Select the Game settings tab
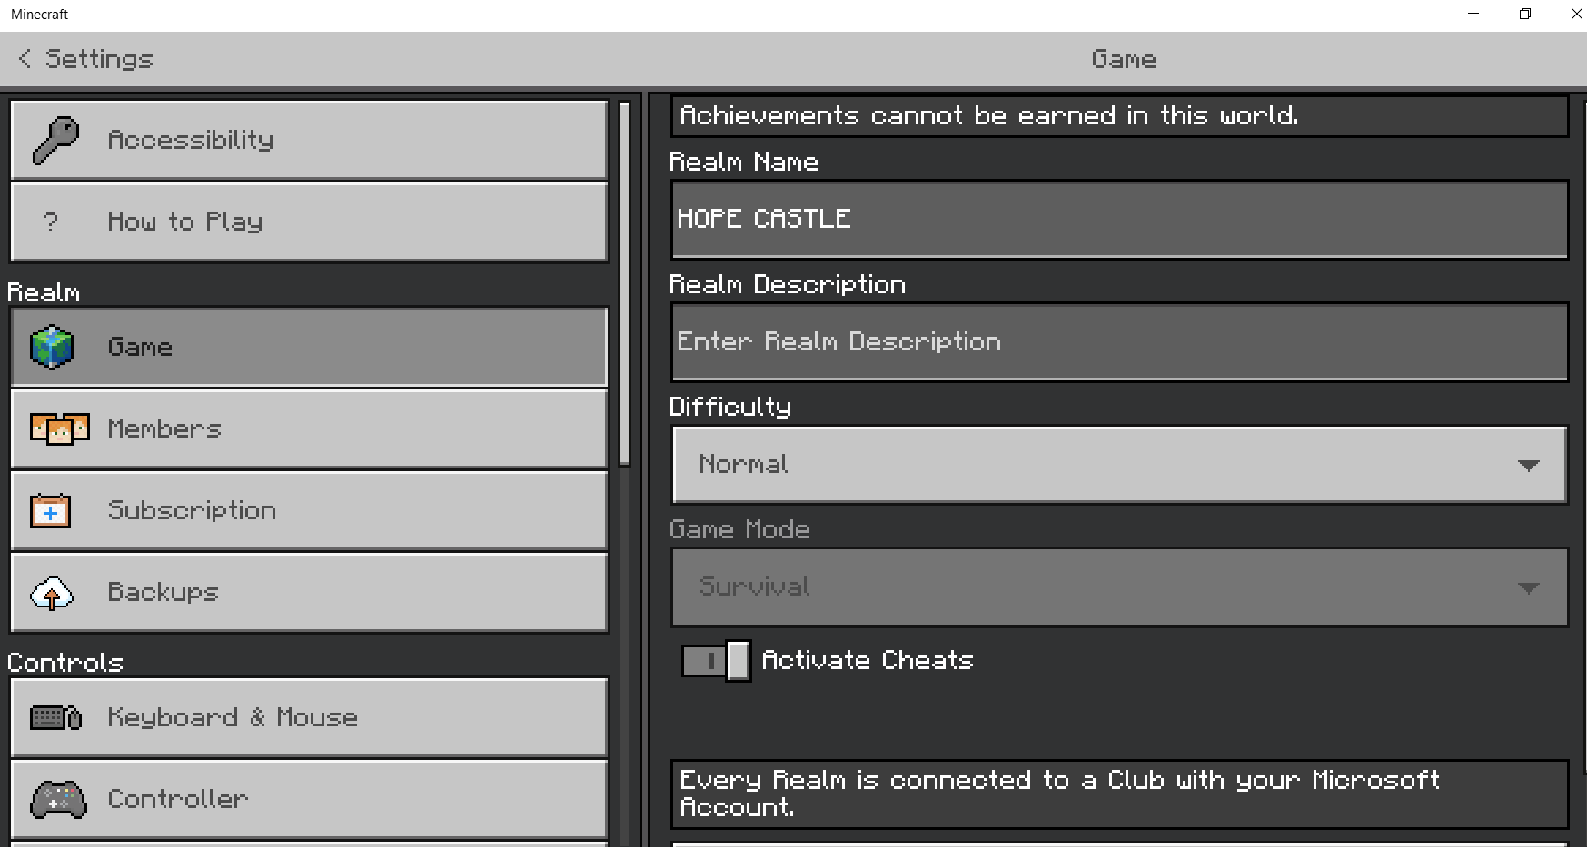The width and height of the screenshot is (1587, 847). [x=309, y=347]
